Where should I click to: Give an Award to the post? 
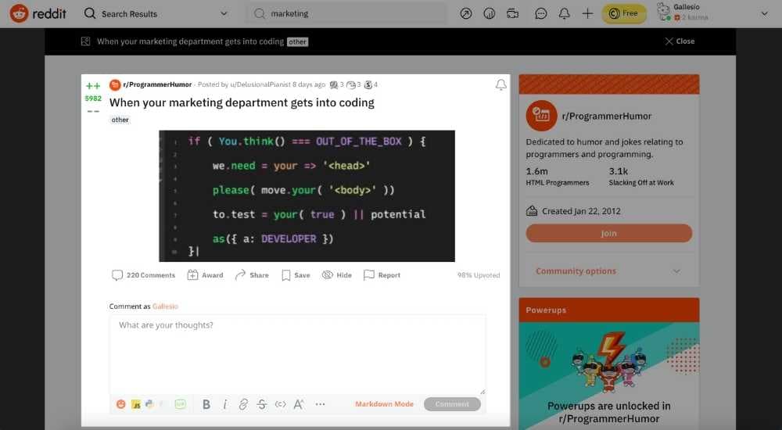point(206,275)
